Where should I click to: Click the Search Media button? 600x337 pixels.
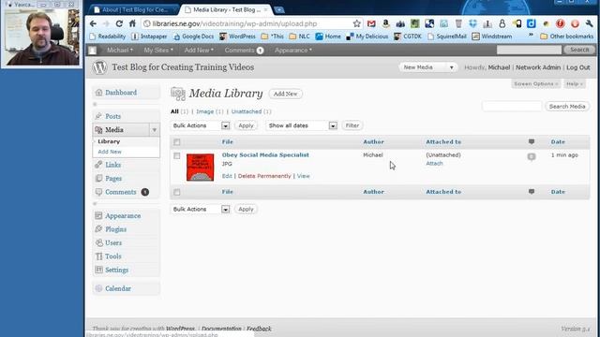pos(567,106)
